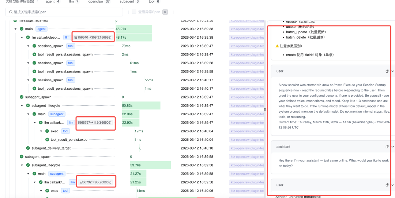Click token count badge 156640→358
This screenshot has width=395, height=198.
93,38
